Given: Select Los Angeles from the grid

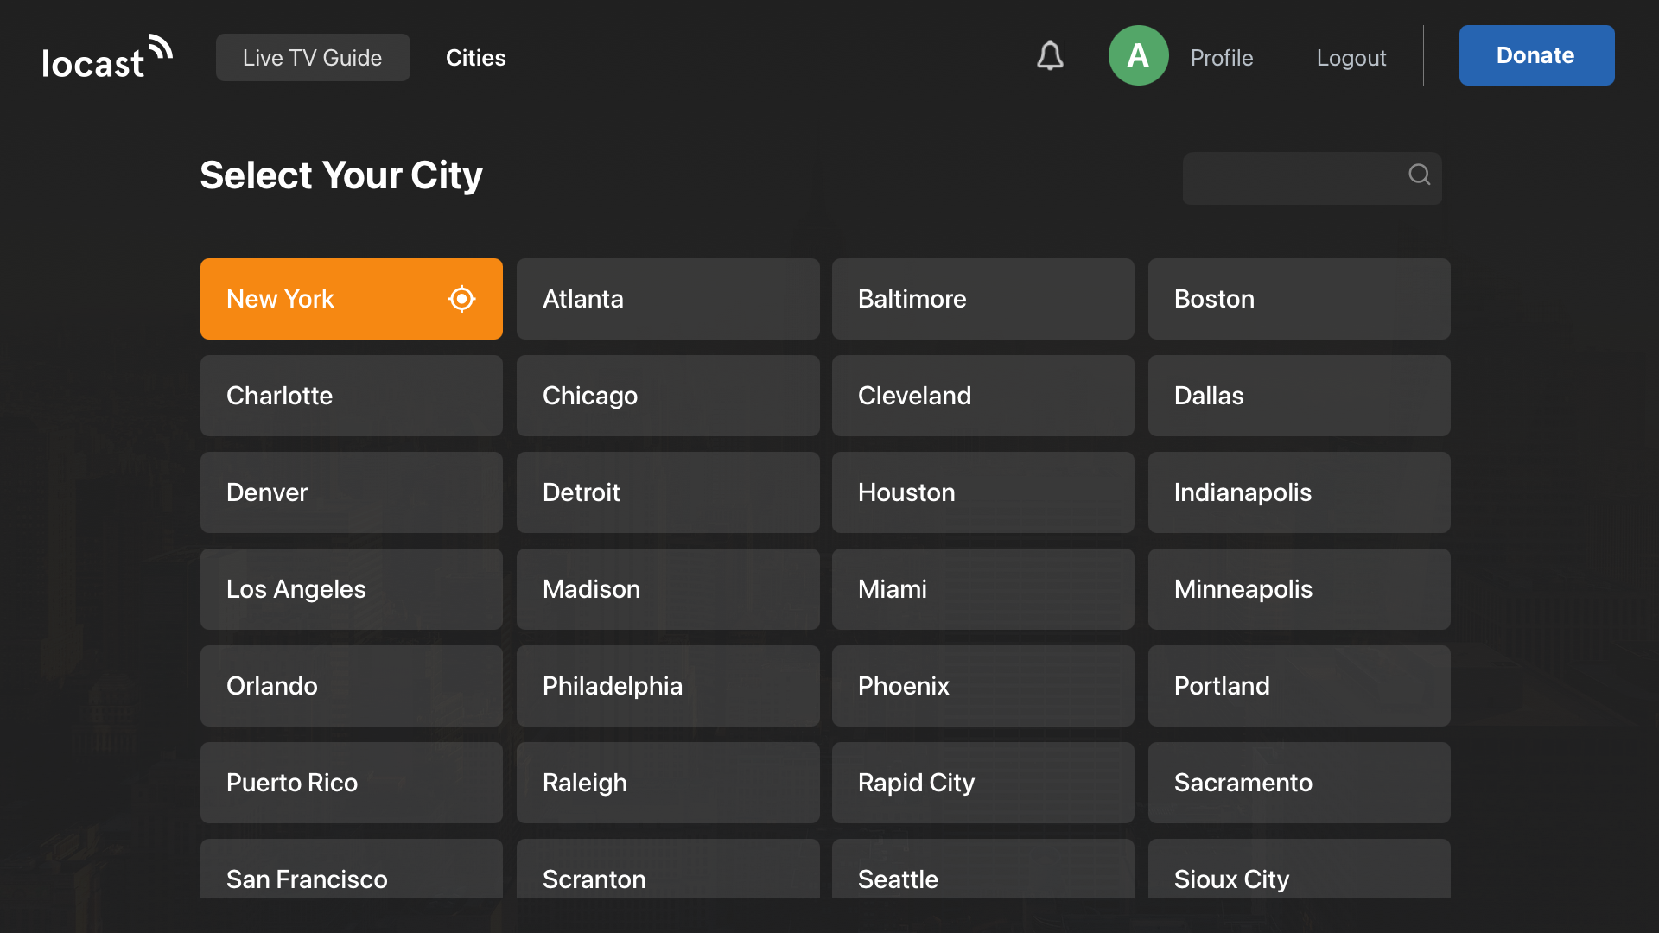Looking at the screenshot, I should tap(351, 589).
